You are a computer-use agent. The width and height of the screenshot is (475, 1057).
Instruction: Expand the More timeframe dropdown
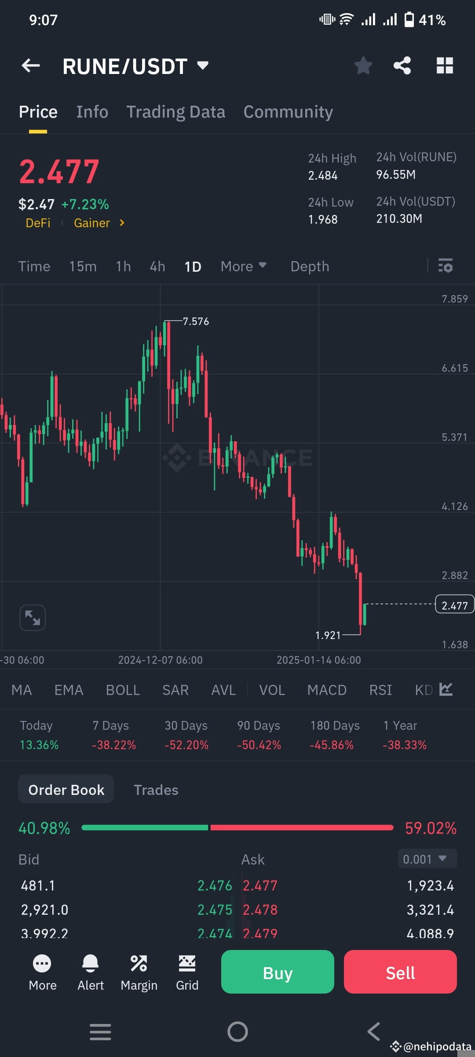tap(243, 266)
